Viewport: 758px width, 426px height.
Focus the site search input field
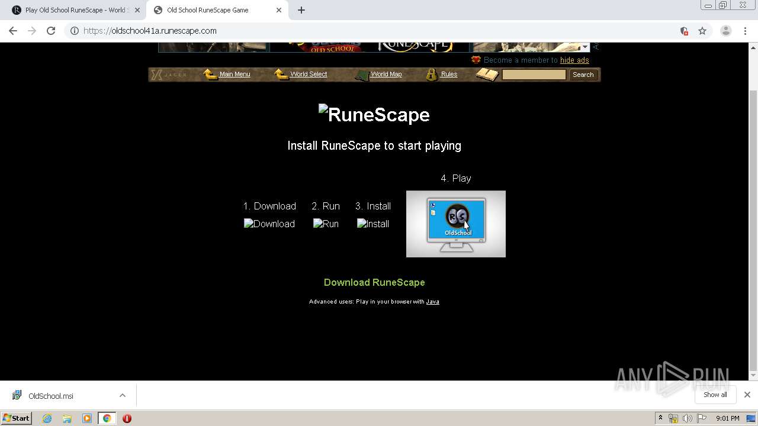coord(534,75)
